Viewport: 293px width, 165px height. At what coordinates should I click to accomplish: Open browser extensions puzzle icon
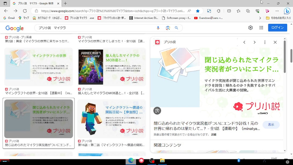pos(219,11)
